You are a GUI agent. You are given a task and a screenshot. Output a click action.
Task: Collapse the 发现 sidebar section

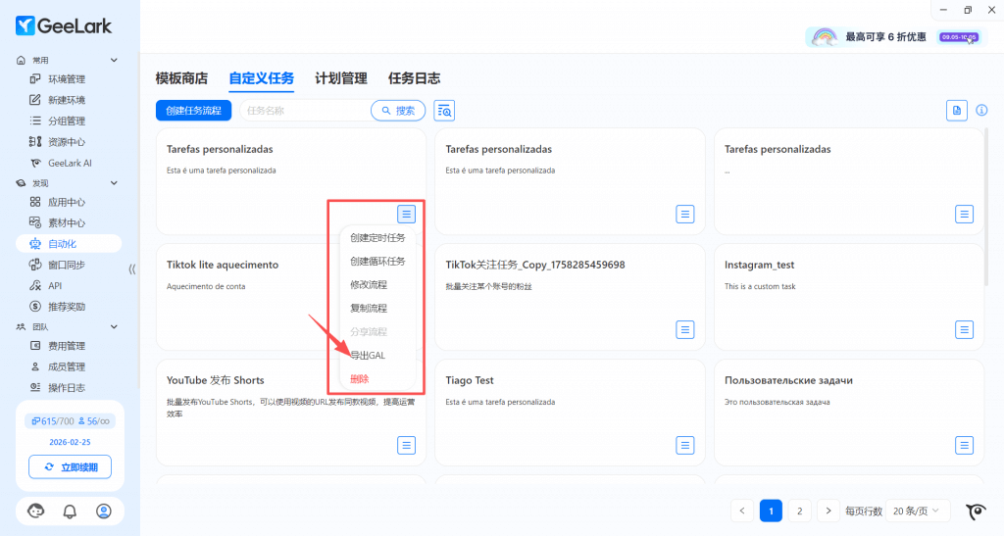pos(114,183)
